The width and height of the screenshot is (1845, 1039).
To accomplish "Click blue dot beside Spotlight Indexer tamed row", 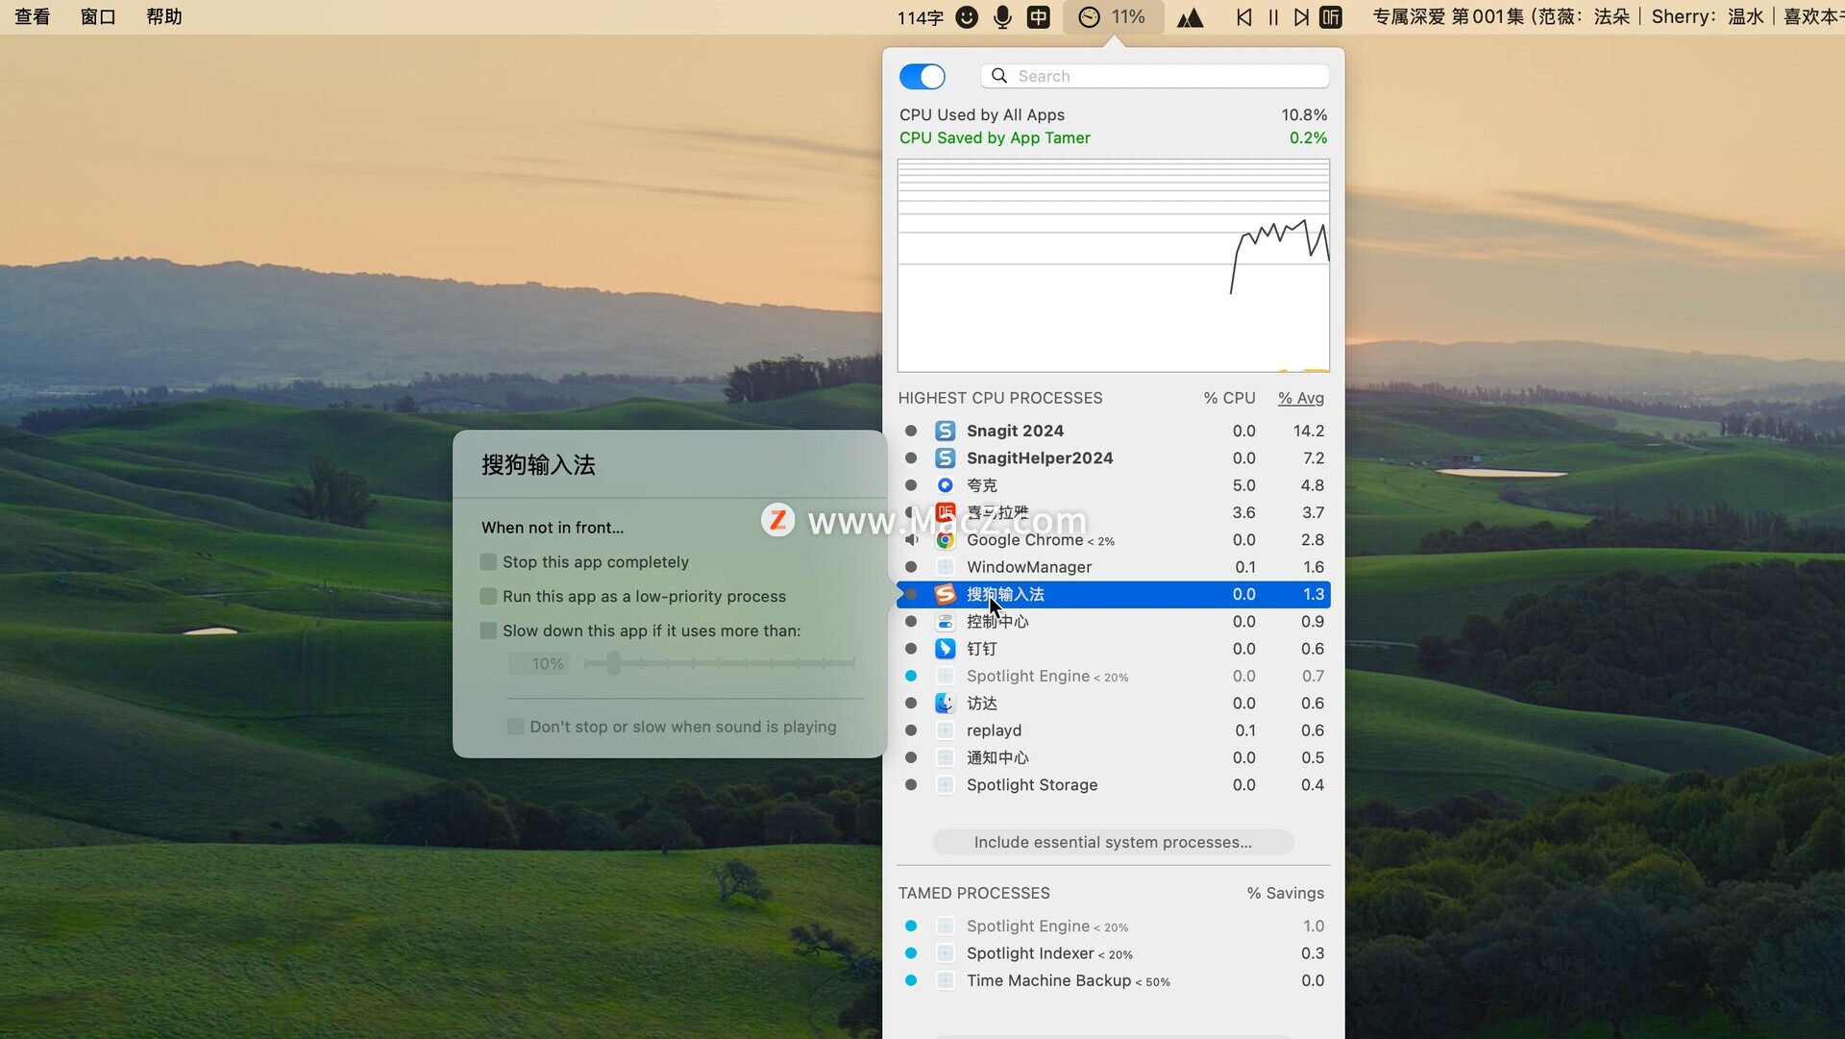I will 911,953.
